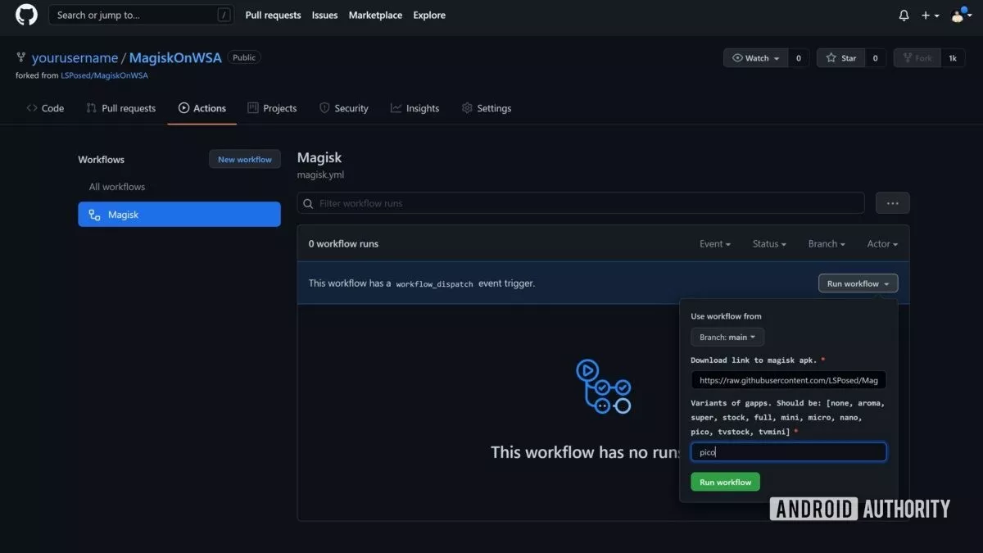Visit LSPosed/MagiskOnWSA upstream link
Screen dimensions: 983x553
104,75
